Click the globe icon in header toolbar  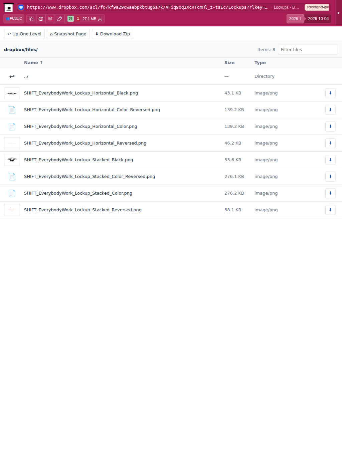click(x=41, y=19)
